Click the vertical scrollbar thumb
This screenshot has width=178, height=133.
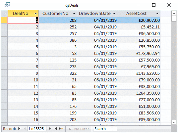click(x=174, y=19)
